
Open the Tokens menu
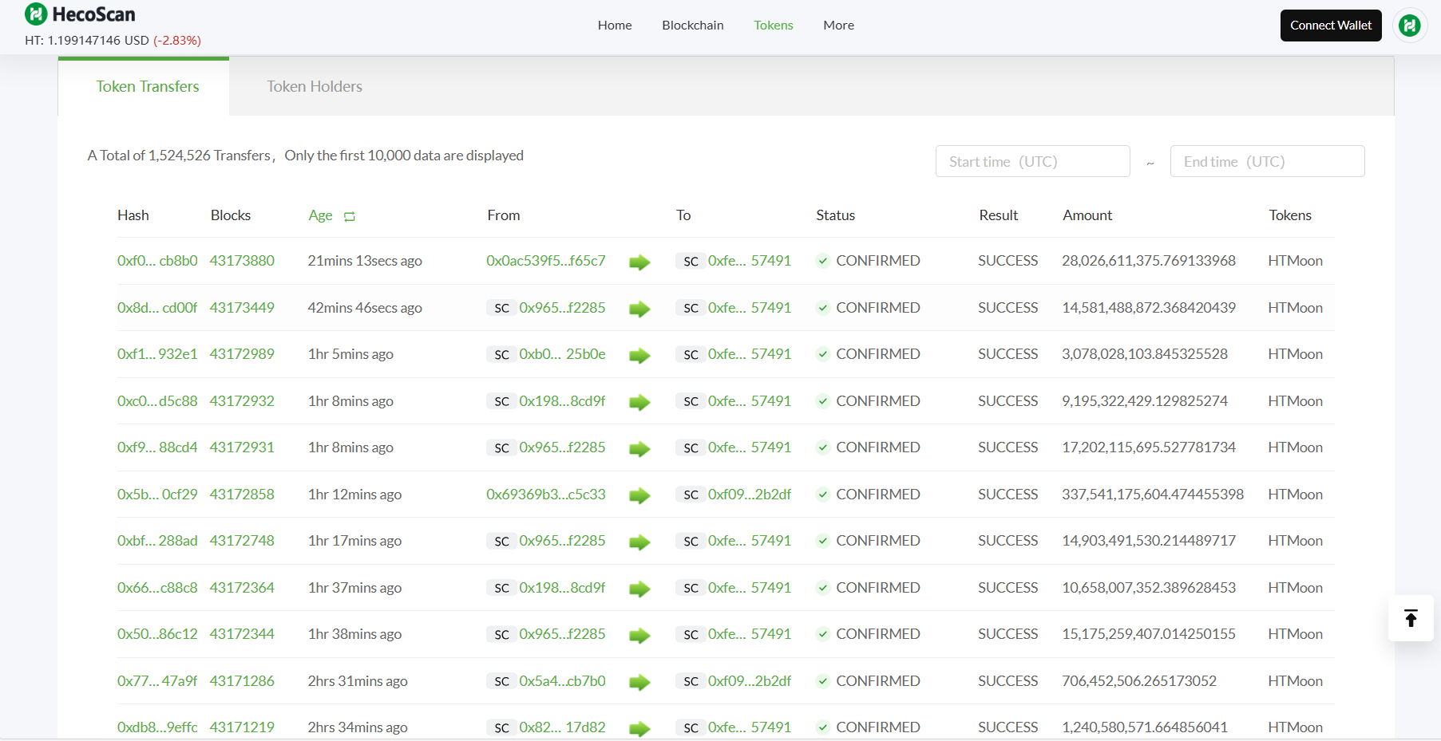pyautogui.click(x=774, y=26)
